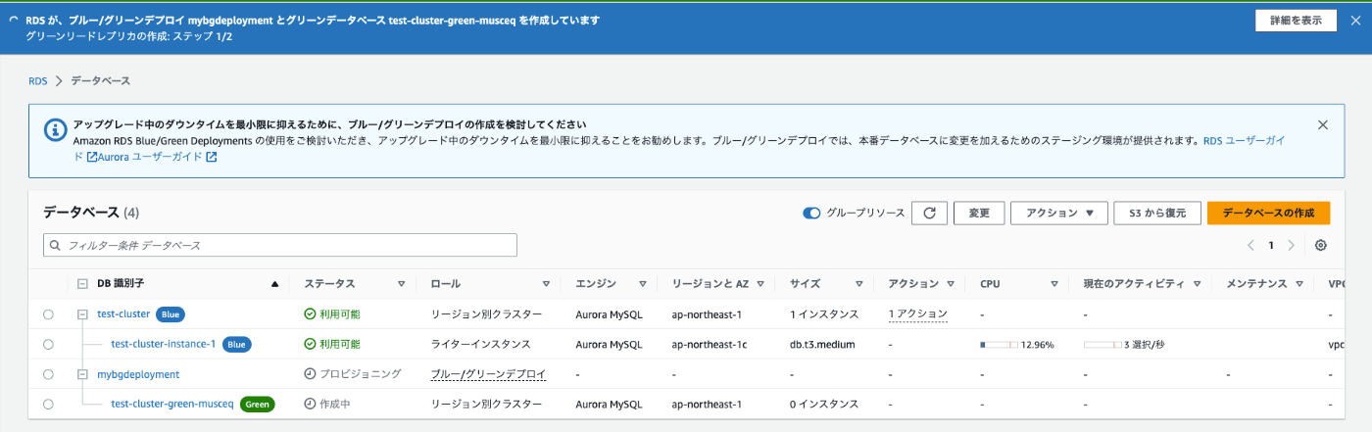Collapse the mybgdeployment tree row
This screenshot has height=432, width=1372.
pyautogui.click(x=82, y=374)
